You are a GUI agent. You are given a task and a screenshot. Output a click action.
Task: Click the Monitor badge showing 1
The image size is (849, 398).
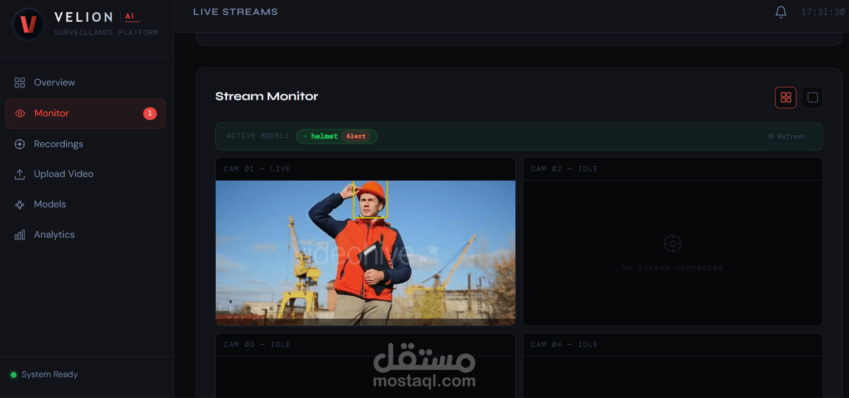(x=150, y=113)
